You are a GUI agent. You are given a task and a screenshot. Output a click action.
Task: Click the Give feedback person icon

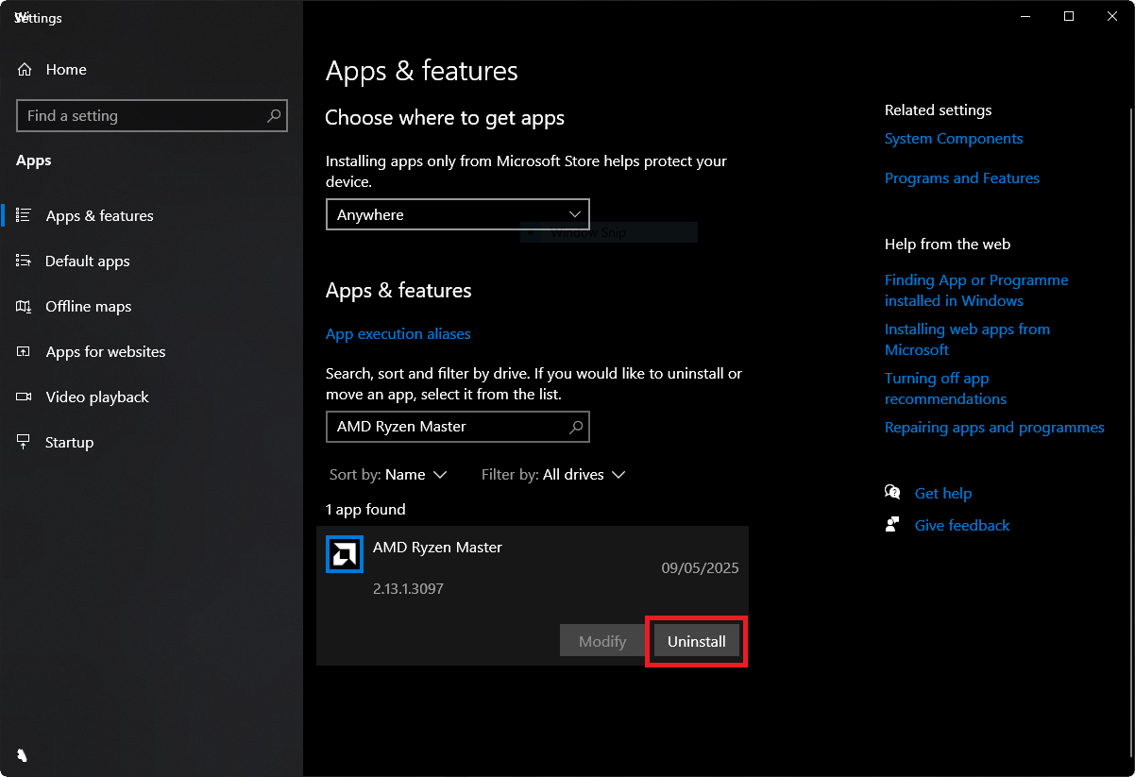(x=892, y=524)
